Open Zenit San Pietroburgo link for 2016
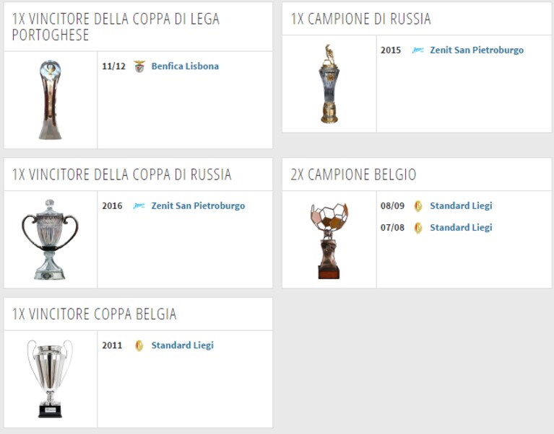This screenshot has width=554, height=434. point(198,206)
